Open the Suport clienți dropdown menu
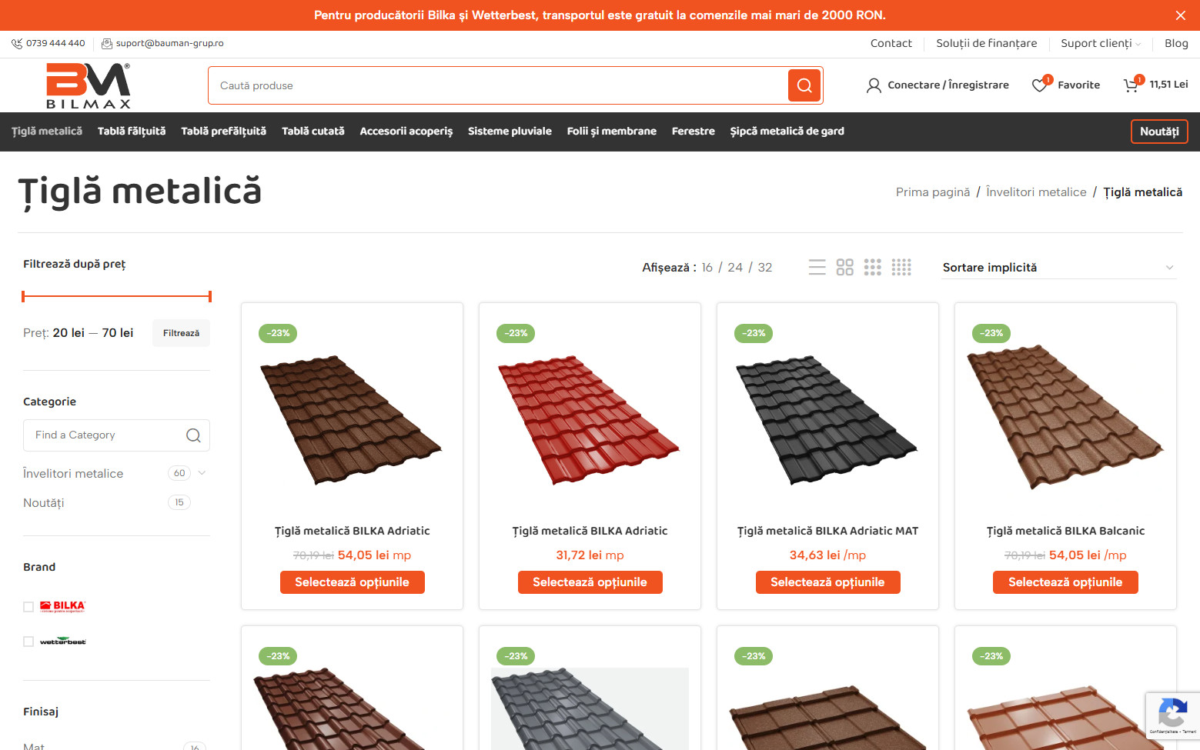1200x750 pixels. tap(1101, 43)
